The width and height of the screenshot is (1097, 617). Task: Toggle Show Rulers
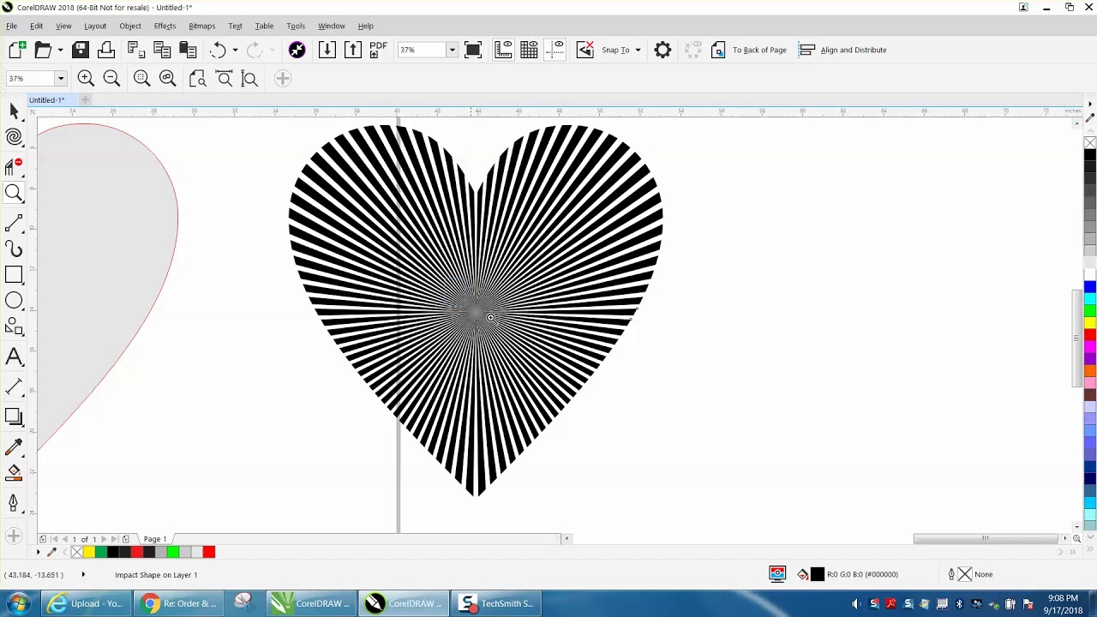point(503,50)
